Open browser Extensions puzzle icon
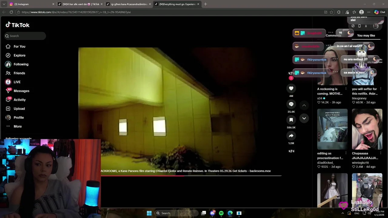Image resolution: width=388 pixels, height=218 pixels. (339, 12)
